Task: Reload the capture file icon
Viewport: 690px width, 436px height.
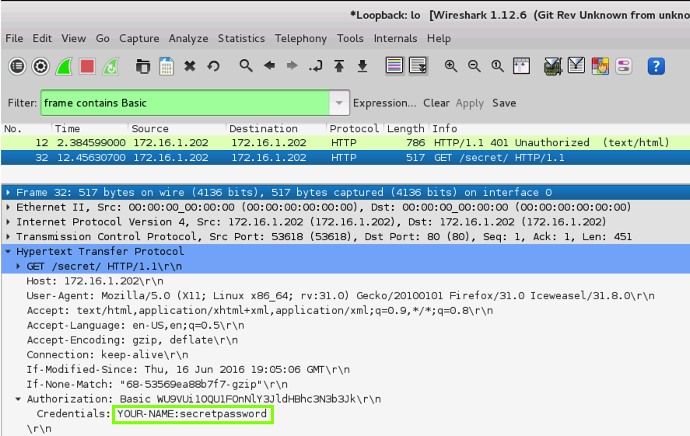Action: [x=213, y=66]
